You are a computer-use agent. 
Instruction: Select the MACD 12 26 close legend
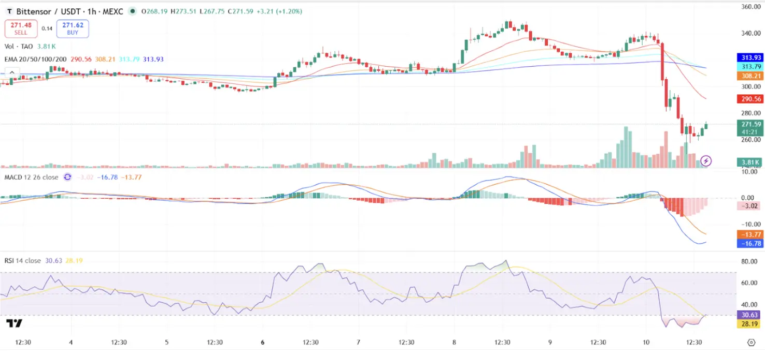[31, 177]
